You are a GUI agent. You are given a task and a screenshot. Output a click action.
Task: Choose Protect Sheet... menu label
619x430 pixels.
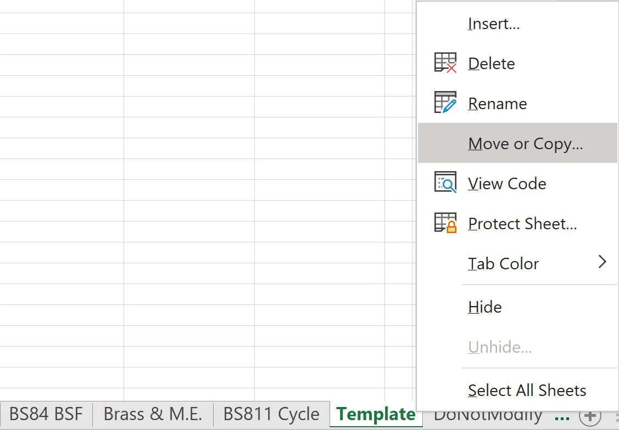coord(522,224)
